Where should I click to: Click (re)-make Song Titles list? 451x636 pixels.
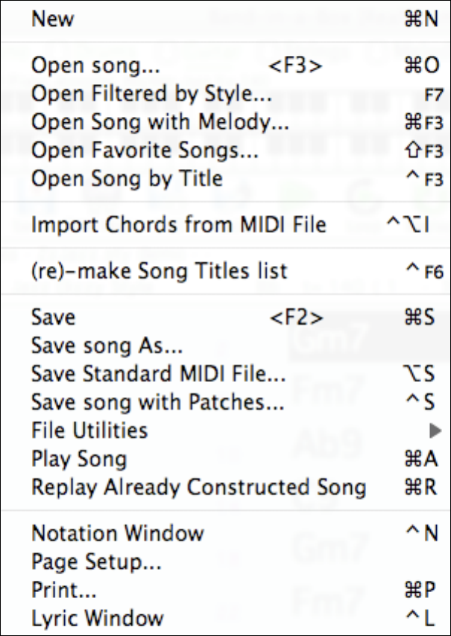tap(159, 271)
